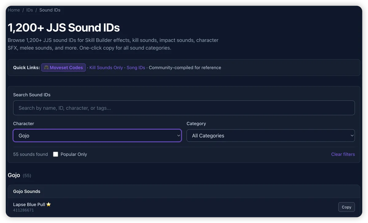Open the Character dropdown showing Gojo
Screen dimensions: 368x223
[97, 135]
